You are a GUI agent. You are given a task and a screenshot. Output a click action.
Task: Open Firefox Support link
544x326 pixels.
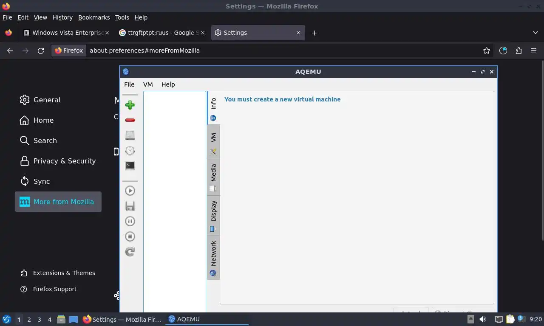(49, 289)
